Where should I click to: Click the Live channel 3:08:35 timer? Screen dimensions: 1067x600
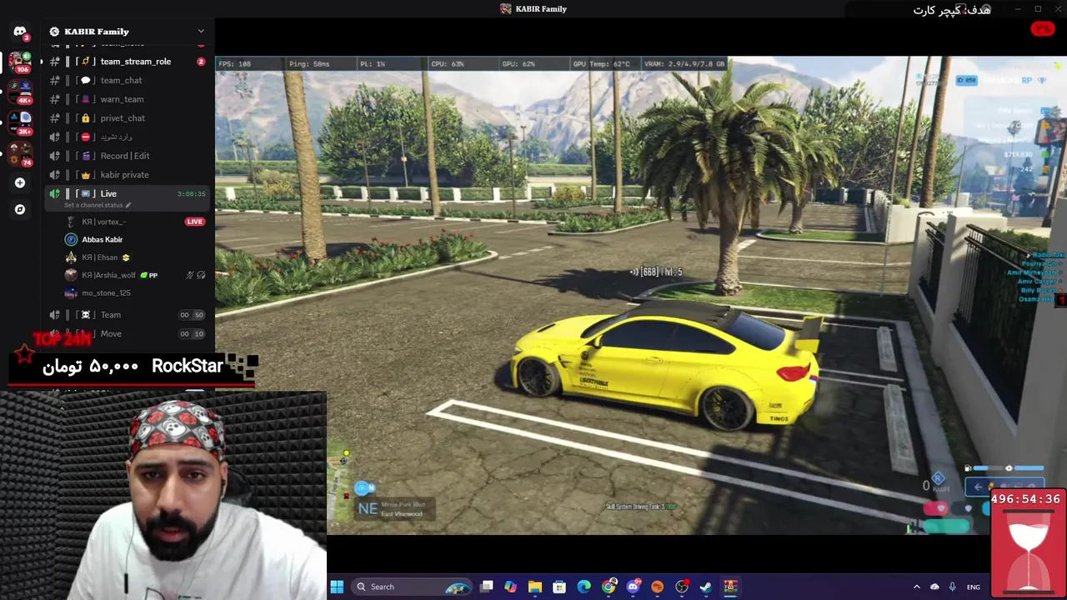coord(191,194)
